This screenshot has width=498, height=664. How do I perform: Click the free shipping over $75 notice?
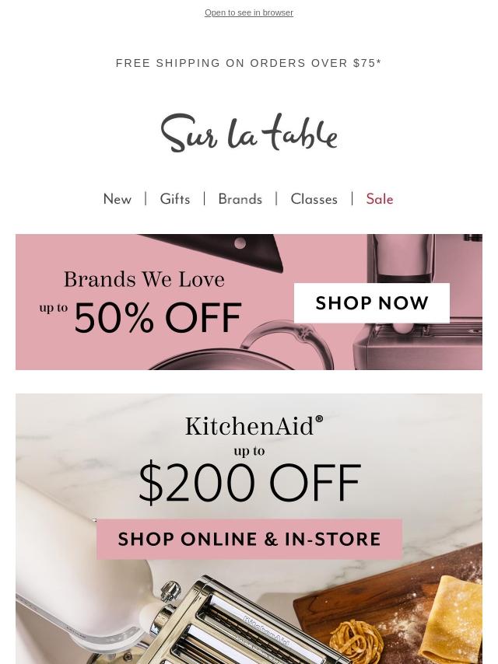point(249,63)
